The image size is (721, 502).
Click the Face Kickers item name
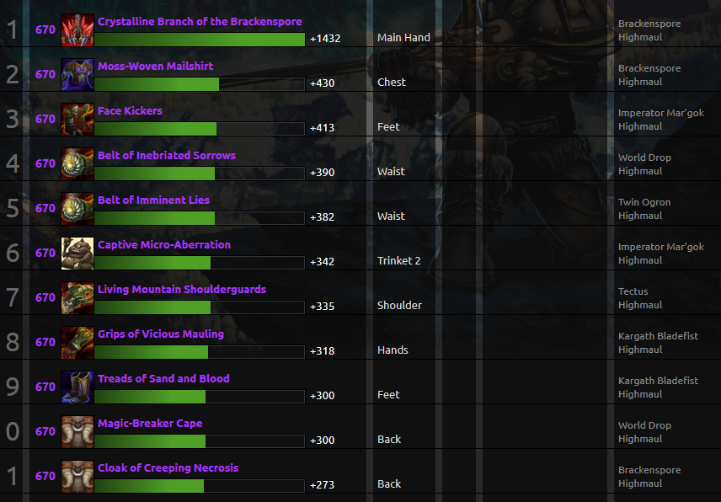(x=130, y=111)
